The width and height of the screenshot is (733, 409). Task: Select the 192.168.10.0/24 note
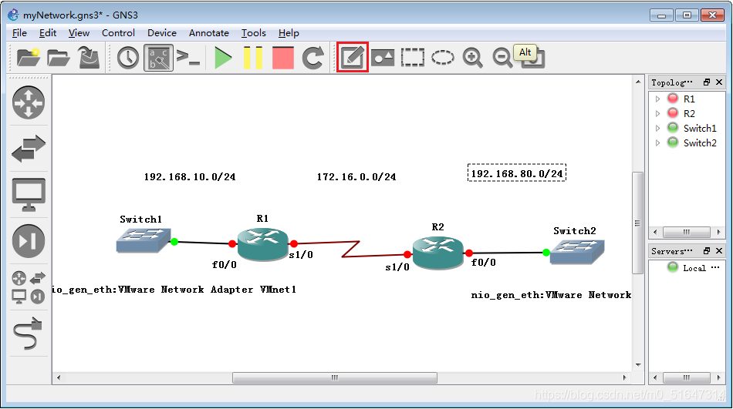coord(190,177)
